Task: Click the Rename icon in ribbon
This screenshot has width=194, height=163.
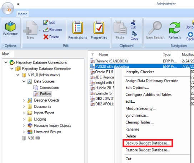Action: point(46,30)
